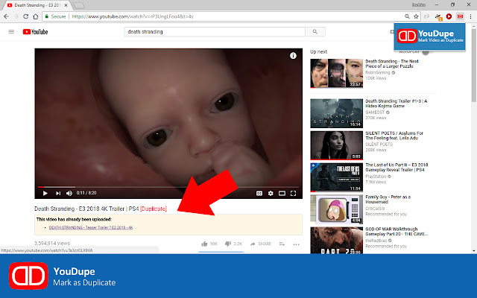Open 'Death Stranding Trailer #1-3' video title

pos(396,104)
